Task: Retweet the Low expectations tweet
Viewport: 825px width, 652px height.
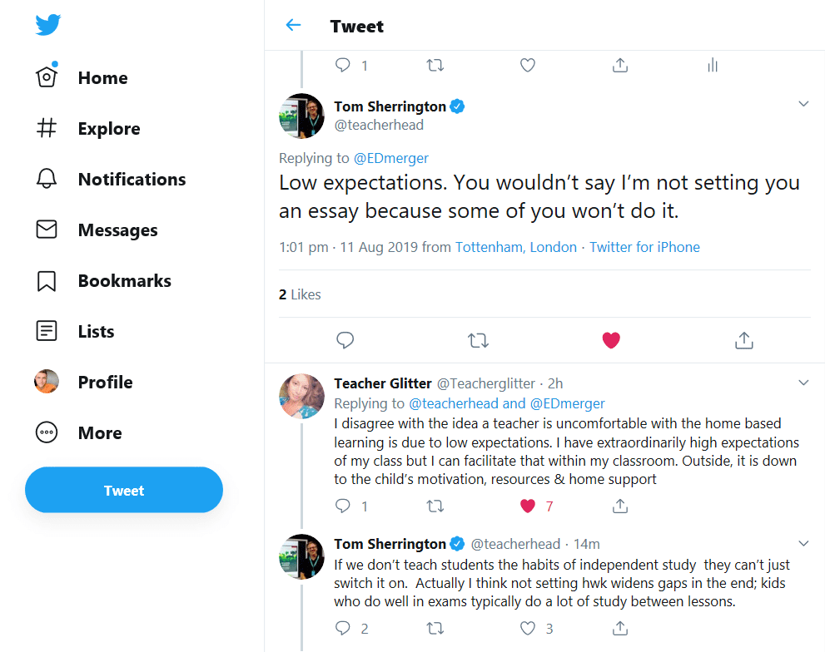Action: pos(478,340)
